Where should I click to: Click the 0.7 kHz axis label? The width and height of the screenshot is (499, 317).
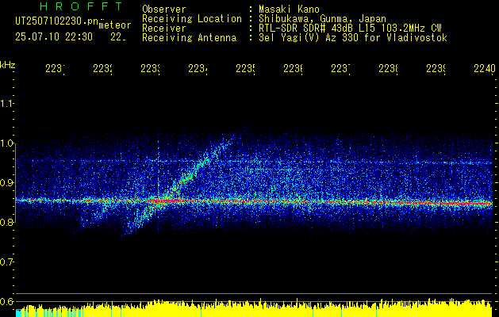[x=6, y=262]
